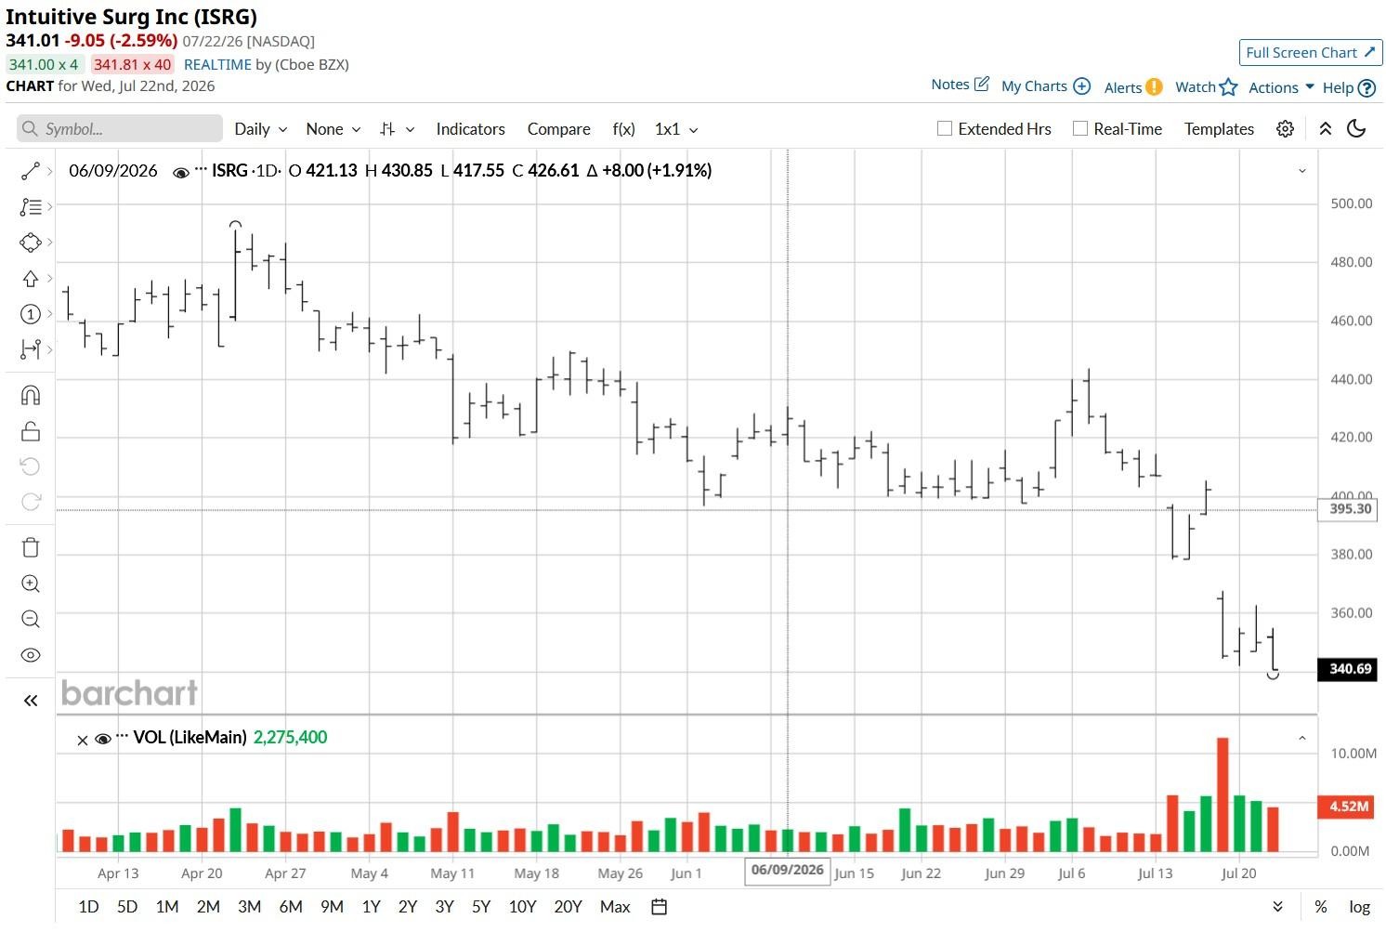1386x932 pixels.
Task: Open ISRG plot options ellipsis
Action: [201, 169]
